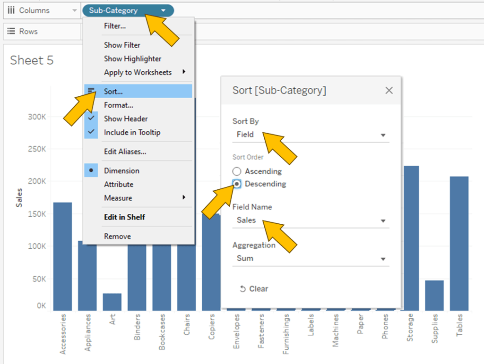Toggle Include in Tooltip option
This screenshot has height=364, width=484.
click(x=132, y=133)
